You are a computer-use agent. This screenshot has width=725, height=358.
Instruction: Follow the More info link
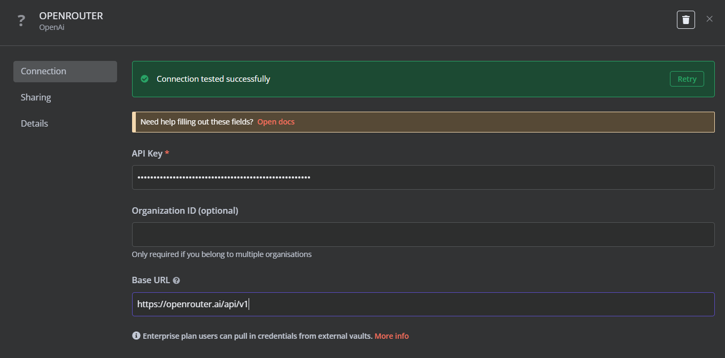click(x=391, y=336)
